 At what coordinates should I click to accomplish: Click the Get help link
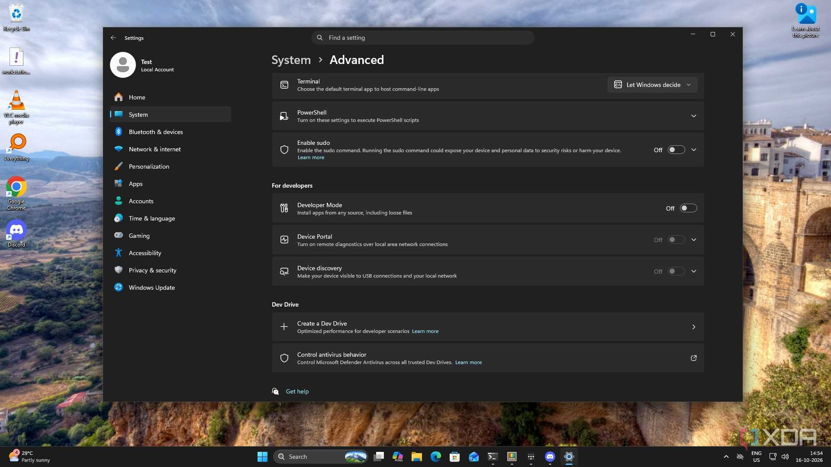297,391
